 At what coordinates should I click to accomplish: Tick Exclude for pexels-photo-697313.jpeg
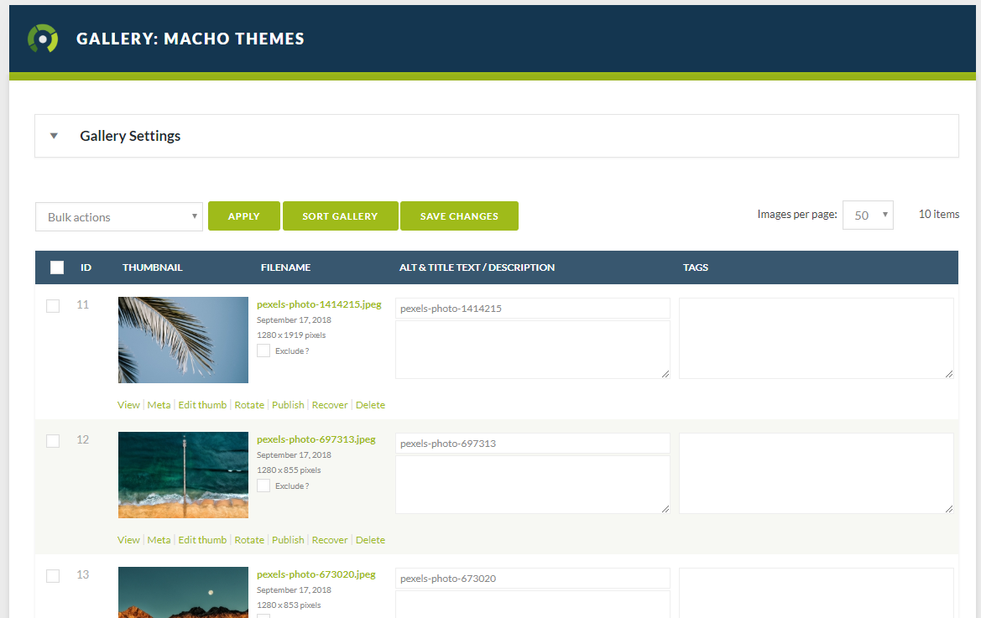(x=264, y=486)
